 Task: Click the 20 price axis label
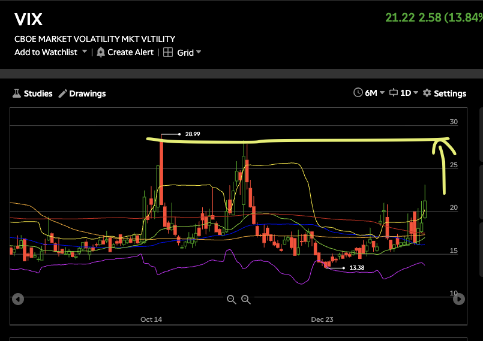pos(454,208)
